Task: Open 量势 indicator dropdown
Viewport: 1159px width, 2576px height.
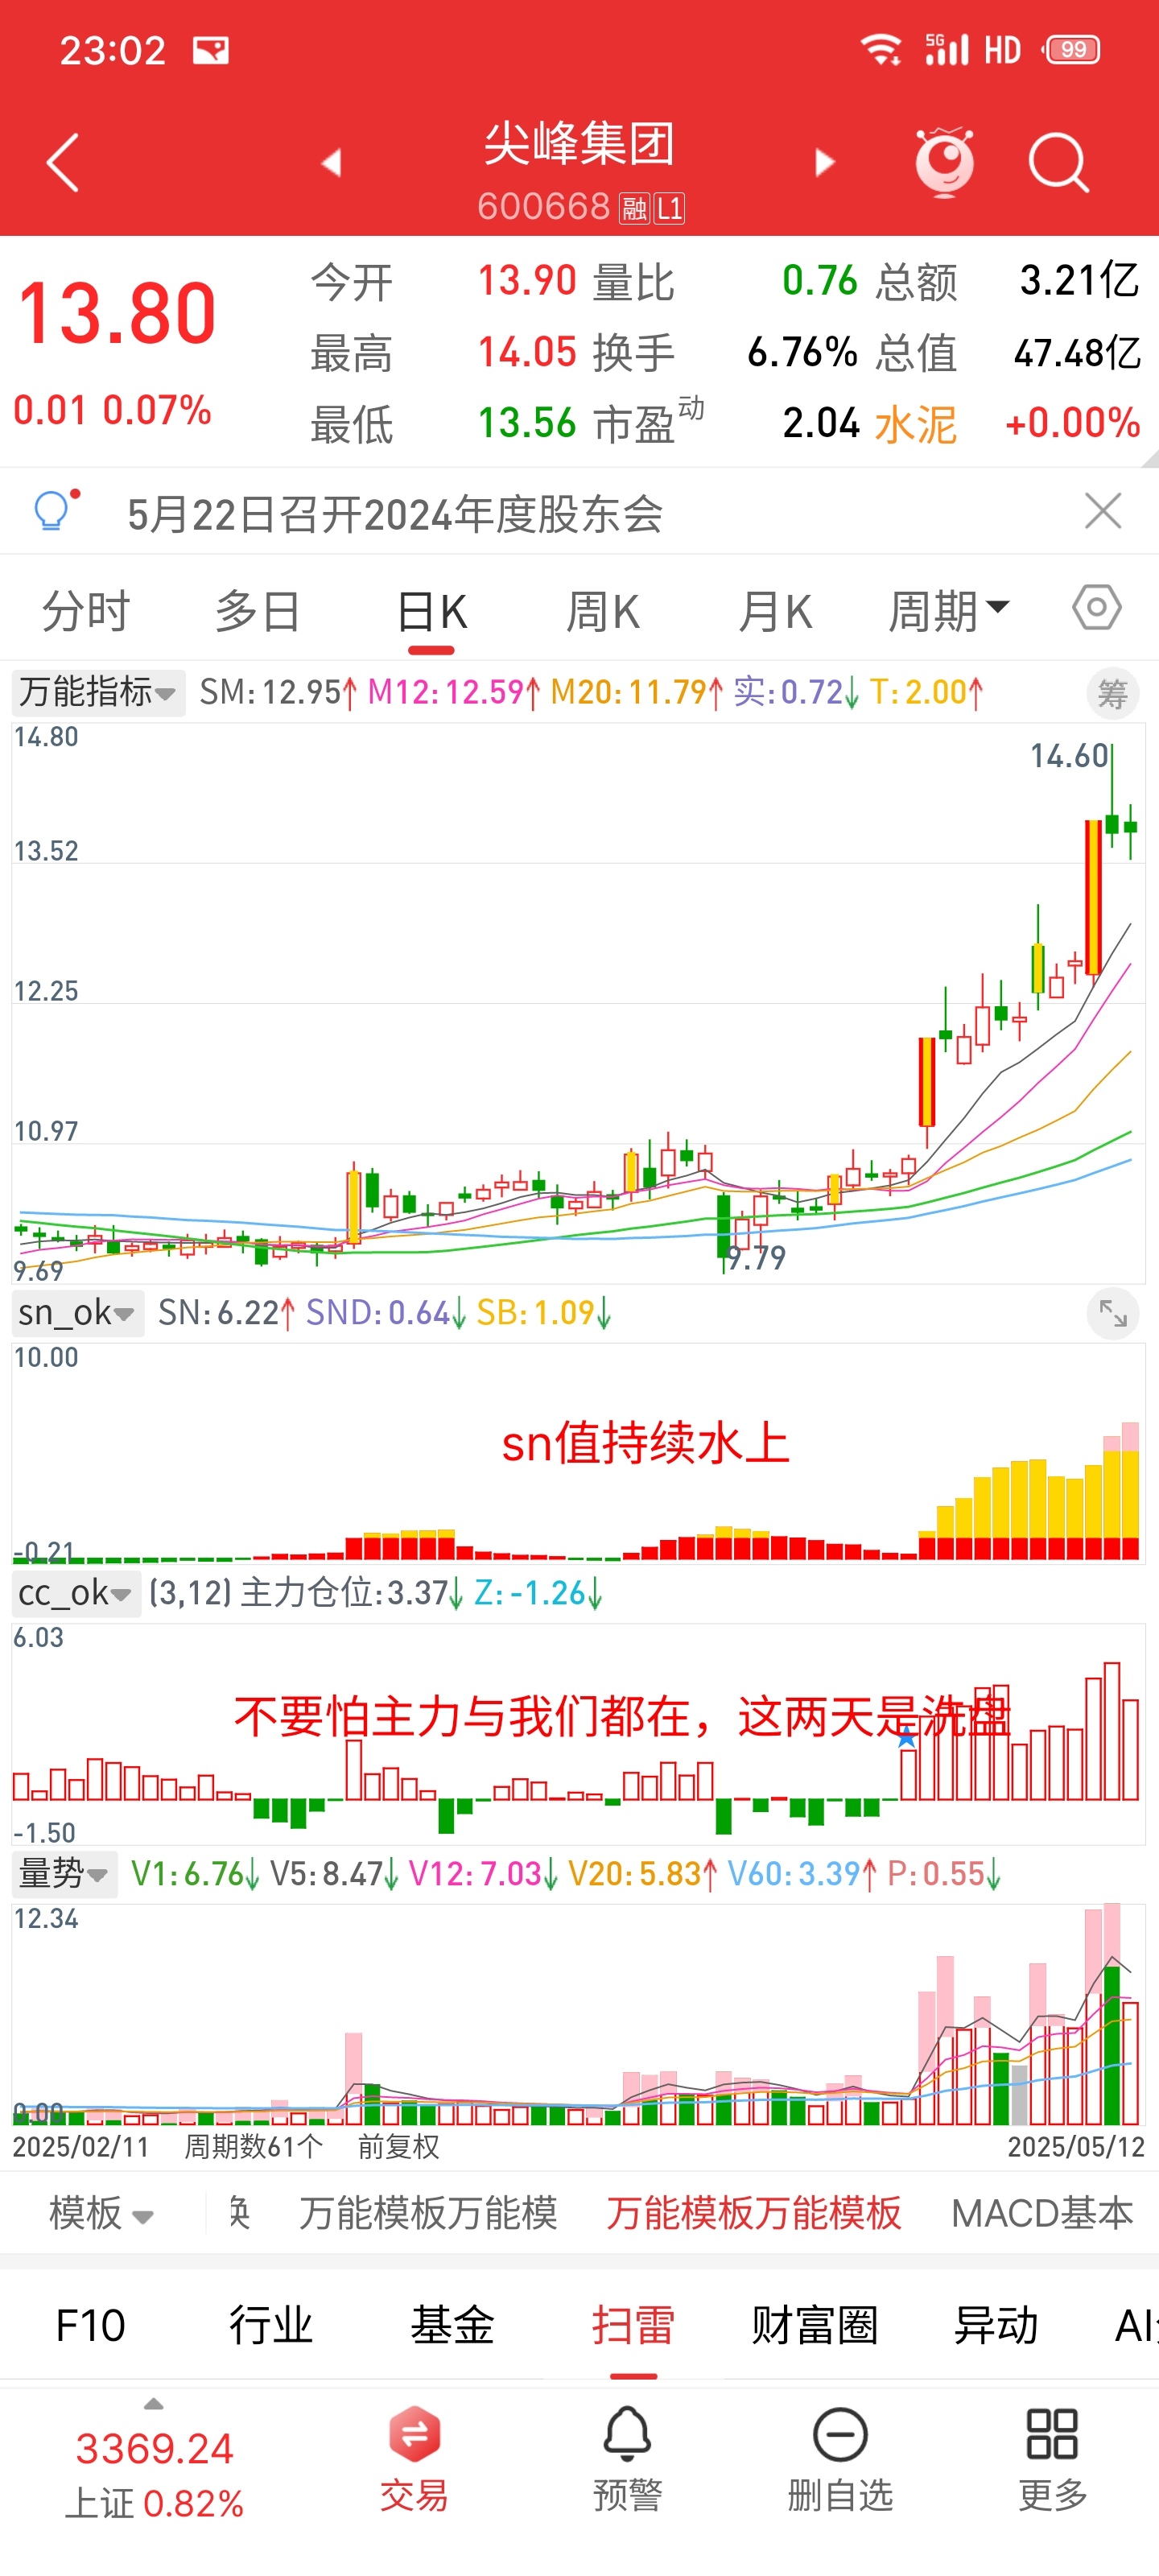Action: (64, 1873)
